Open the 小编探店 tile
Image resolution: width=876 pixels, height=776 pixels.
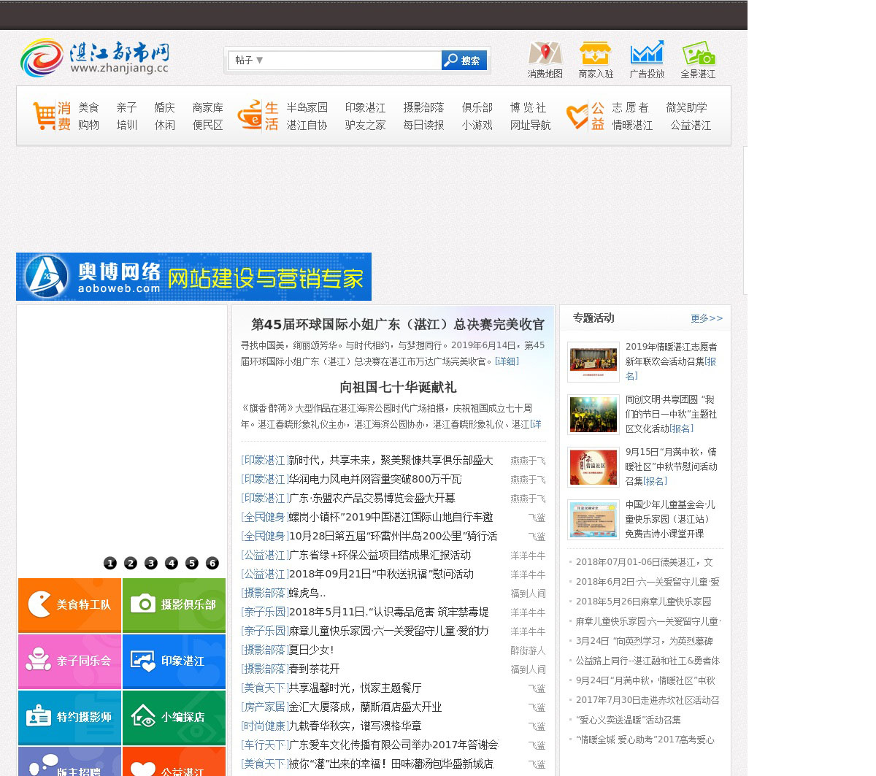click(x=174, y=718)
